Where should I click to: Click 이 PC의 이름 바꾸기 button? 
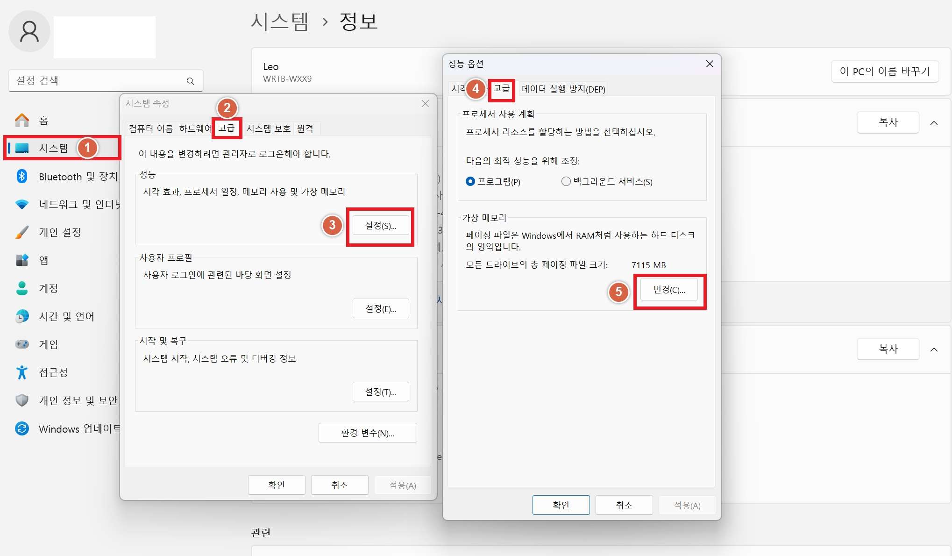point(885,71)
